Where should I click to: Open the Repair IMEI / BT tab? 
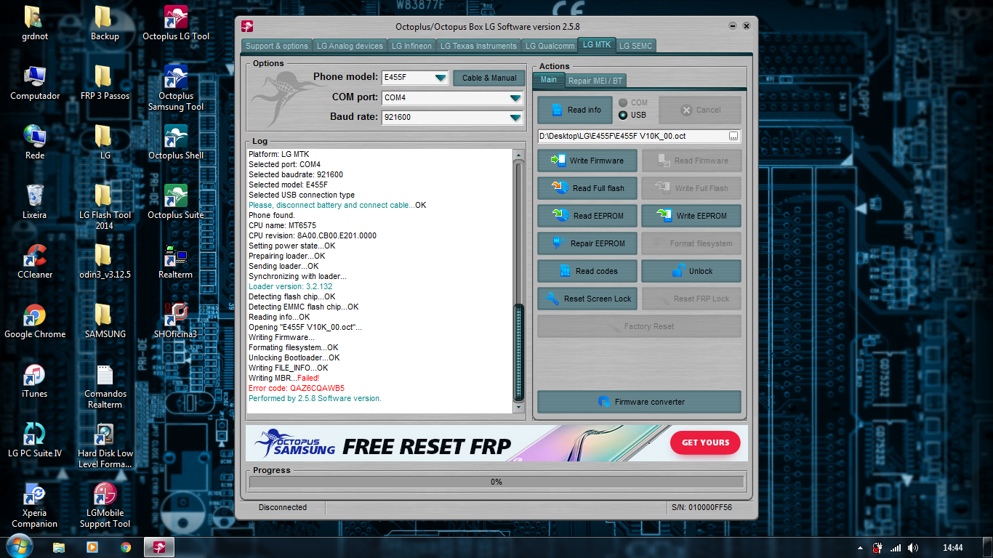[595, 81]
